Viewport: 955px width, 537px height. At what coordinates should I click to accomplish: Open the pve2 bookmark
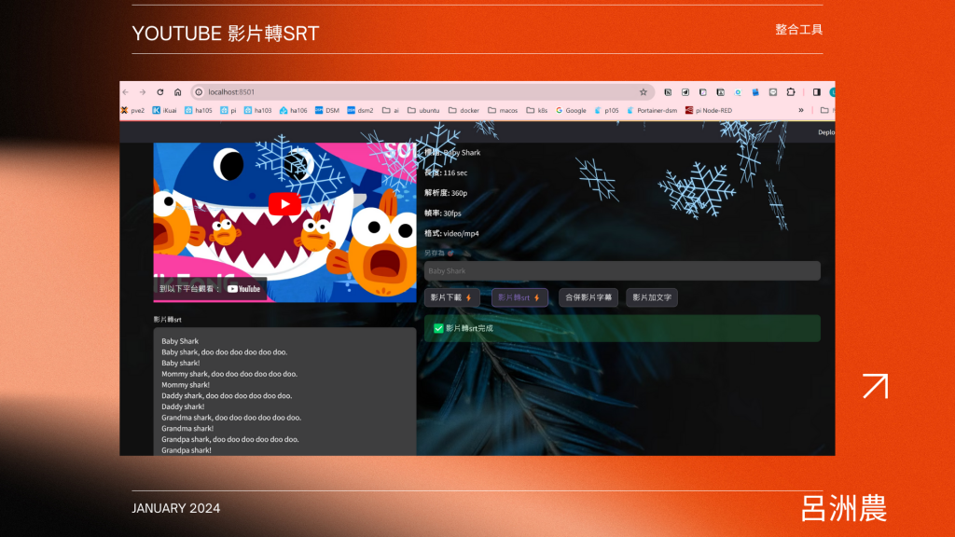(132, 110)
